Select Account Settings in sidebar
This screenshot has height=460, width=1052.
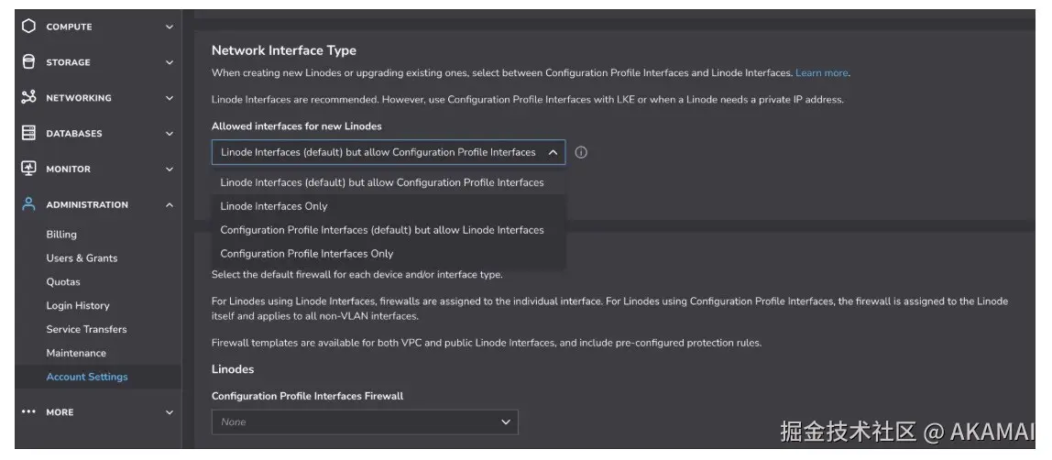pos(86,377)
